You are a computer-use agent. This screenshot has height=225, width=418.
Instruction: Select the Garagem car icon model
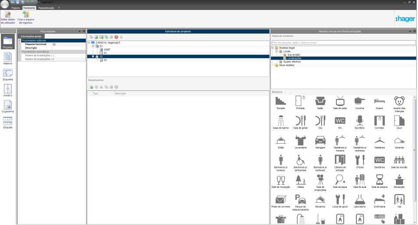point(320,142)
